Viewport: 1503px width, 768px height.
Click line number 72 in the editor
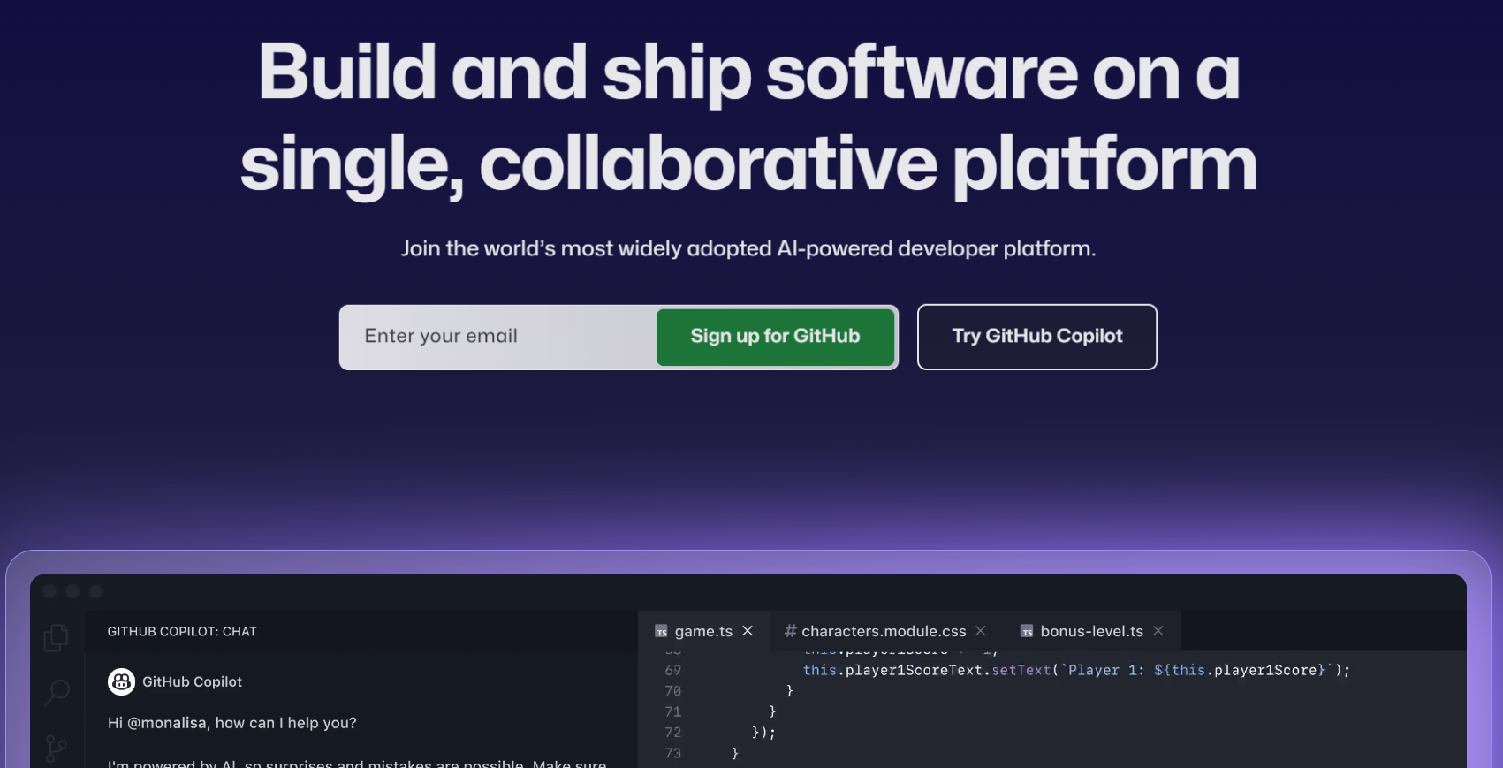[x=673, y=733]
